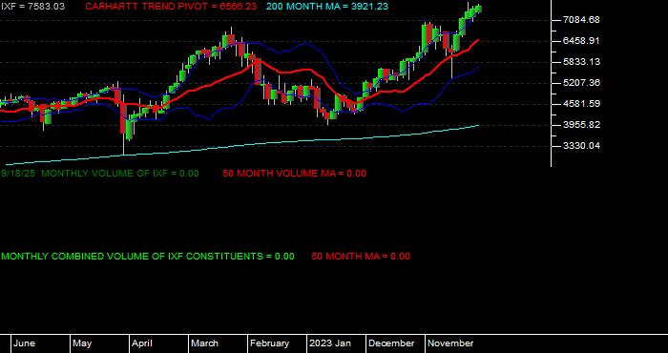Image resolution: width=668 pixels, height=353 pixels.
Task: Click the May marker on the time axis
Action: [82, 343]
